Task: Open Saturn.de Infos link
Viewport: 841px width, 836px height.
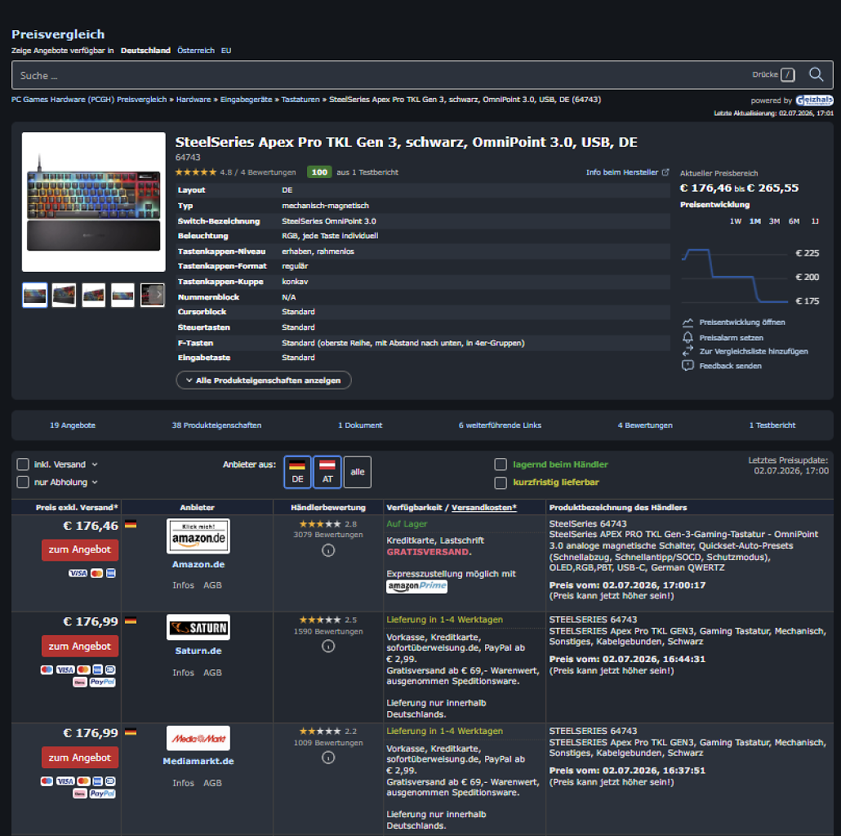Action: click(x=184, y=673)
